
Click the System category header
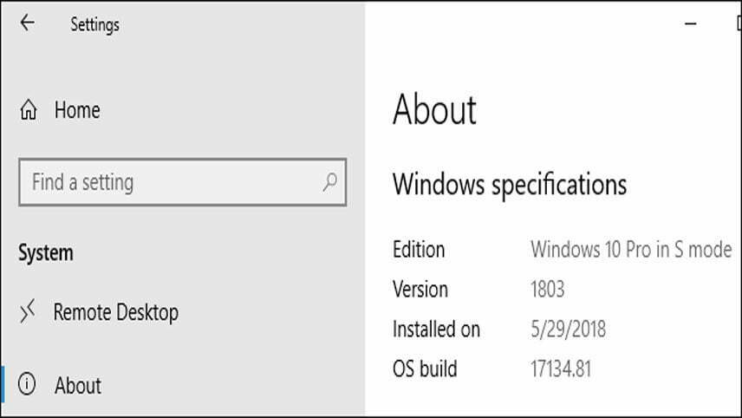[46, 252]
